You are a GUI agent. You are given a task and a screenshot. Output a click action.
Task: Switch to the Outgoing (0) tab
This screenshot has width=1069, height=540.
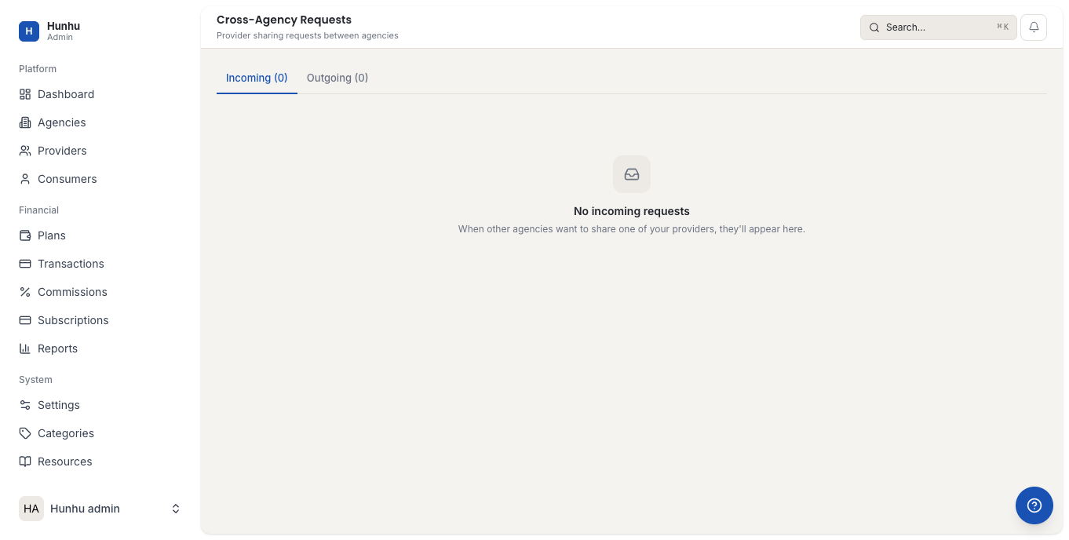tap(337, 78)
